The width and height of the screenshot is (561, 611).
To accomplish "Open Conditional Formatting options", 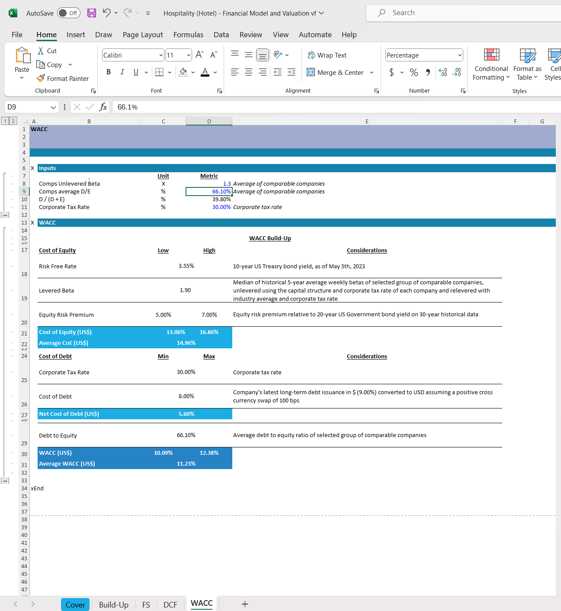I will coord(491,64).
